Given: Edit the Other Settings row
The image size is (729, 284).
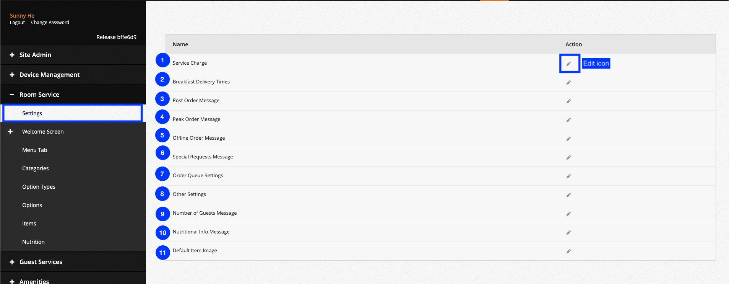Looking at the screenshot, I should (568, 195).
